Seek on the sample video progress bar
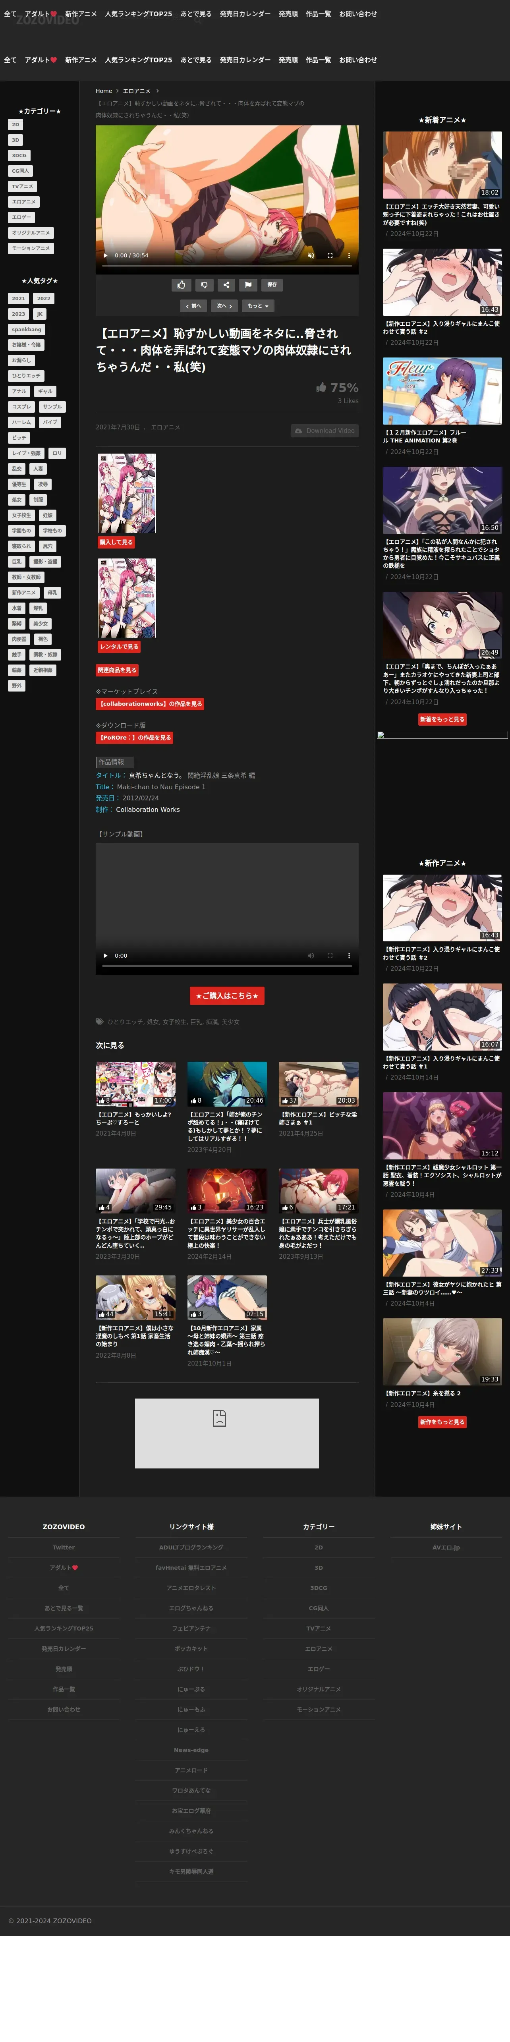The height and width of the screenshot is (2042, 510). (x=227, y=966)
